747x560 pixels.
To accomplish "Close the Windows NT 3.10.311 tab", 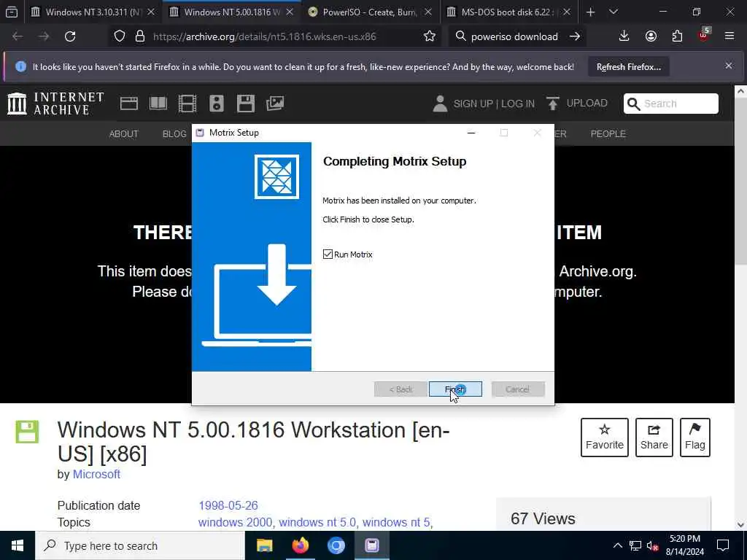I will [151, 12].
